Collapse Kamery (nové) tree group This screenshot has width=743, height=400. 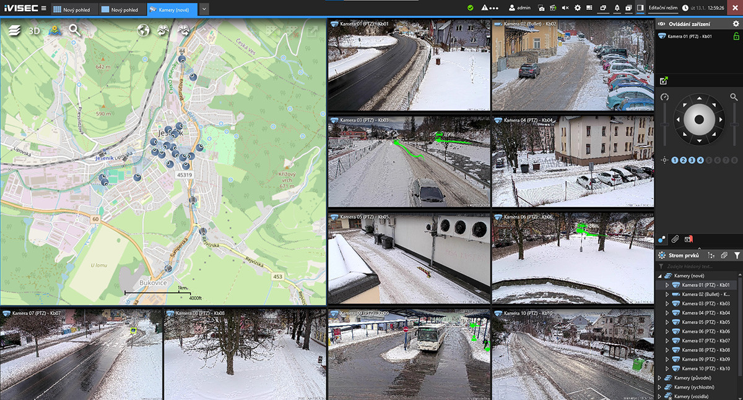tap(659, 276)
